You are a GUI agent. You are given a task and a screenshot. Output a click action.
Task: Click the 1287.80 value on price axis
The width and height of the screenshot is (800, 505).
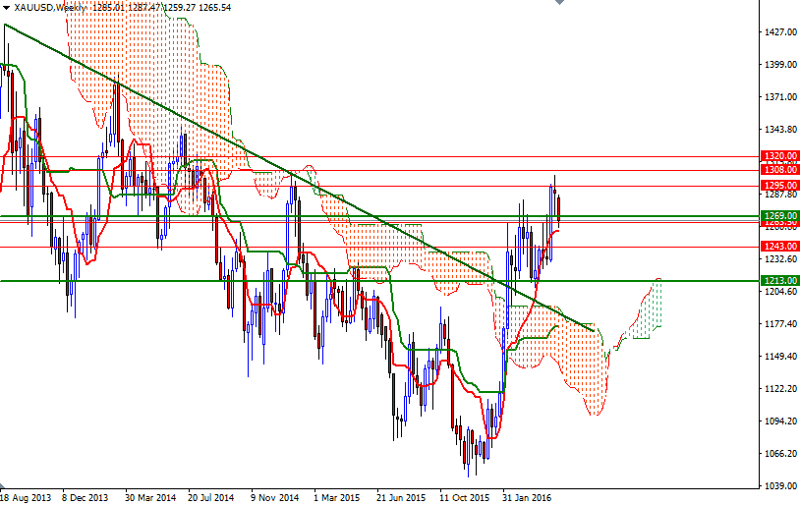[x=780, y=195]
